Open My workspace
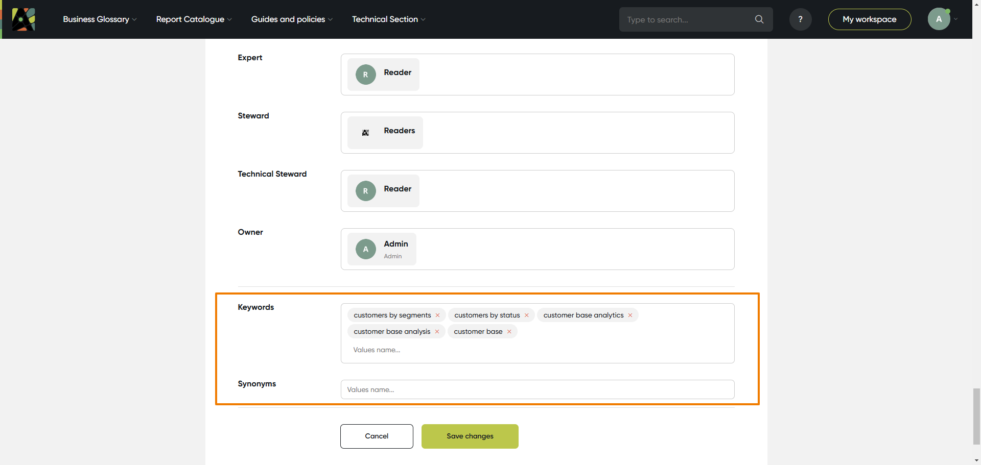 [x=869, y=19]
